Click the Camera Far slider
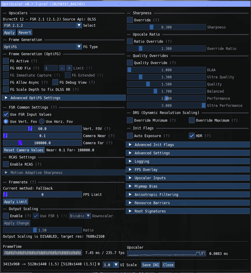 pyautogui.click(x=42, y=143)
